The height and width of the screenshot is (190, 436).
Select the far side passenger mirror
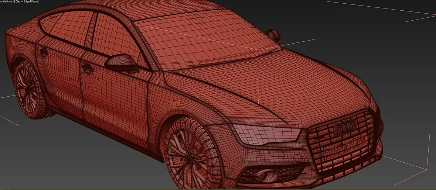273,35
